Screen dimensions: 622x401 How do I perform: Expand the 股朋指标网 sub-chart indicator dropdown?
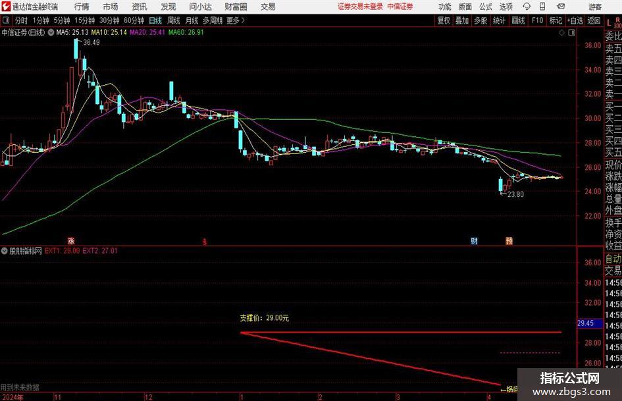point(4,251)
